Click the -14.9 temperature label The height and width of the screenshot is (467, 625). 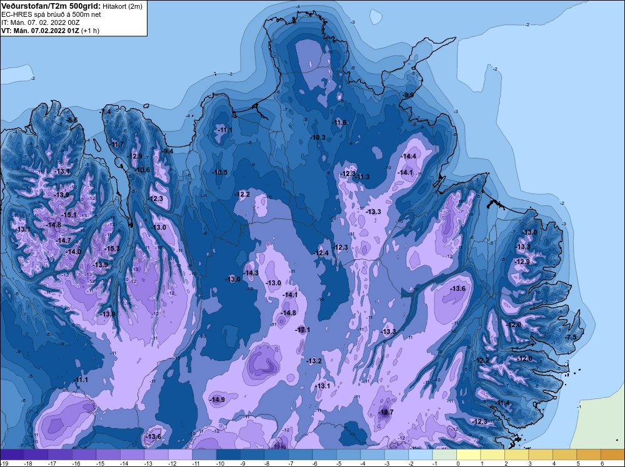click(217, 400)
